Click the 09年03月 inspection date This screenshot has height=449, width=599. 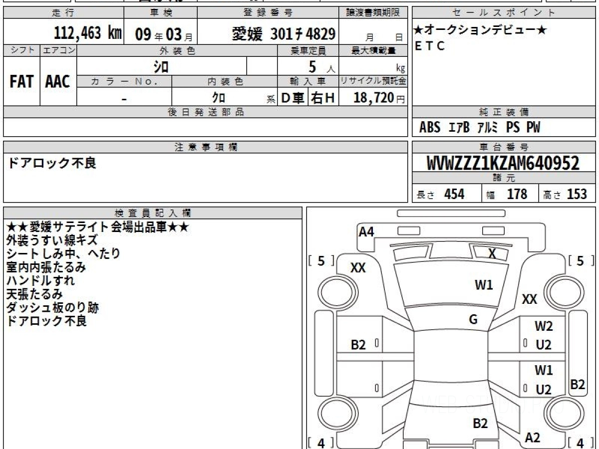(164, 34)
